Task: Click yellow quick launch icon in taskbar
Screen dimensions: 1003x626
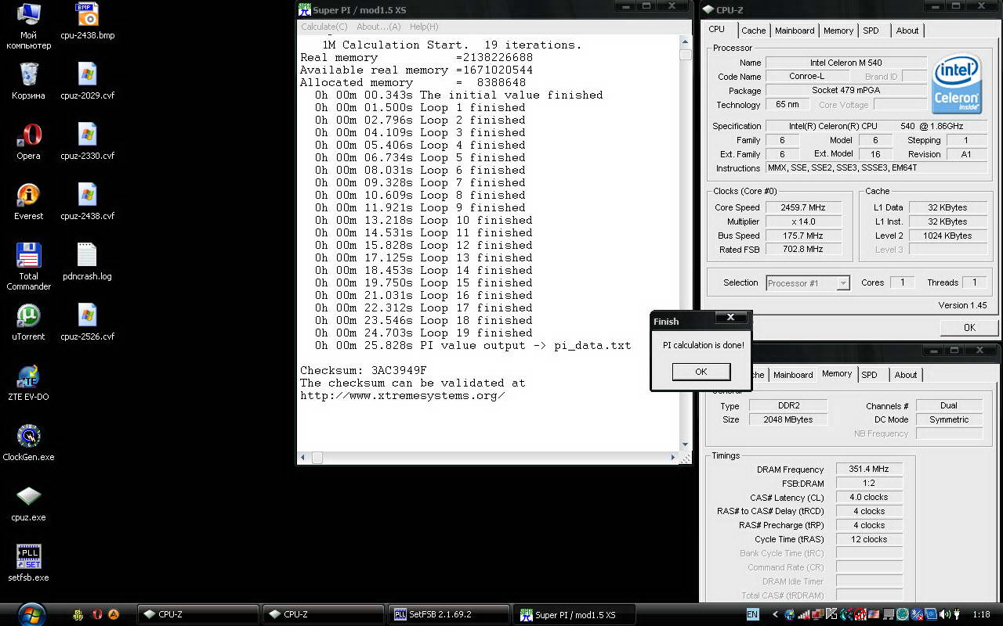Action: [x=78, y=615]
